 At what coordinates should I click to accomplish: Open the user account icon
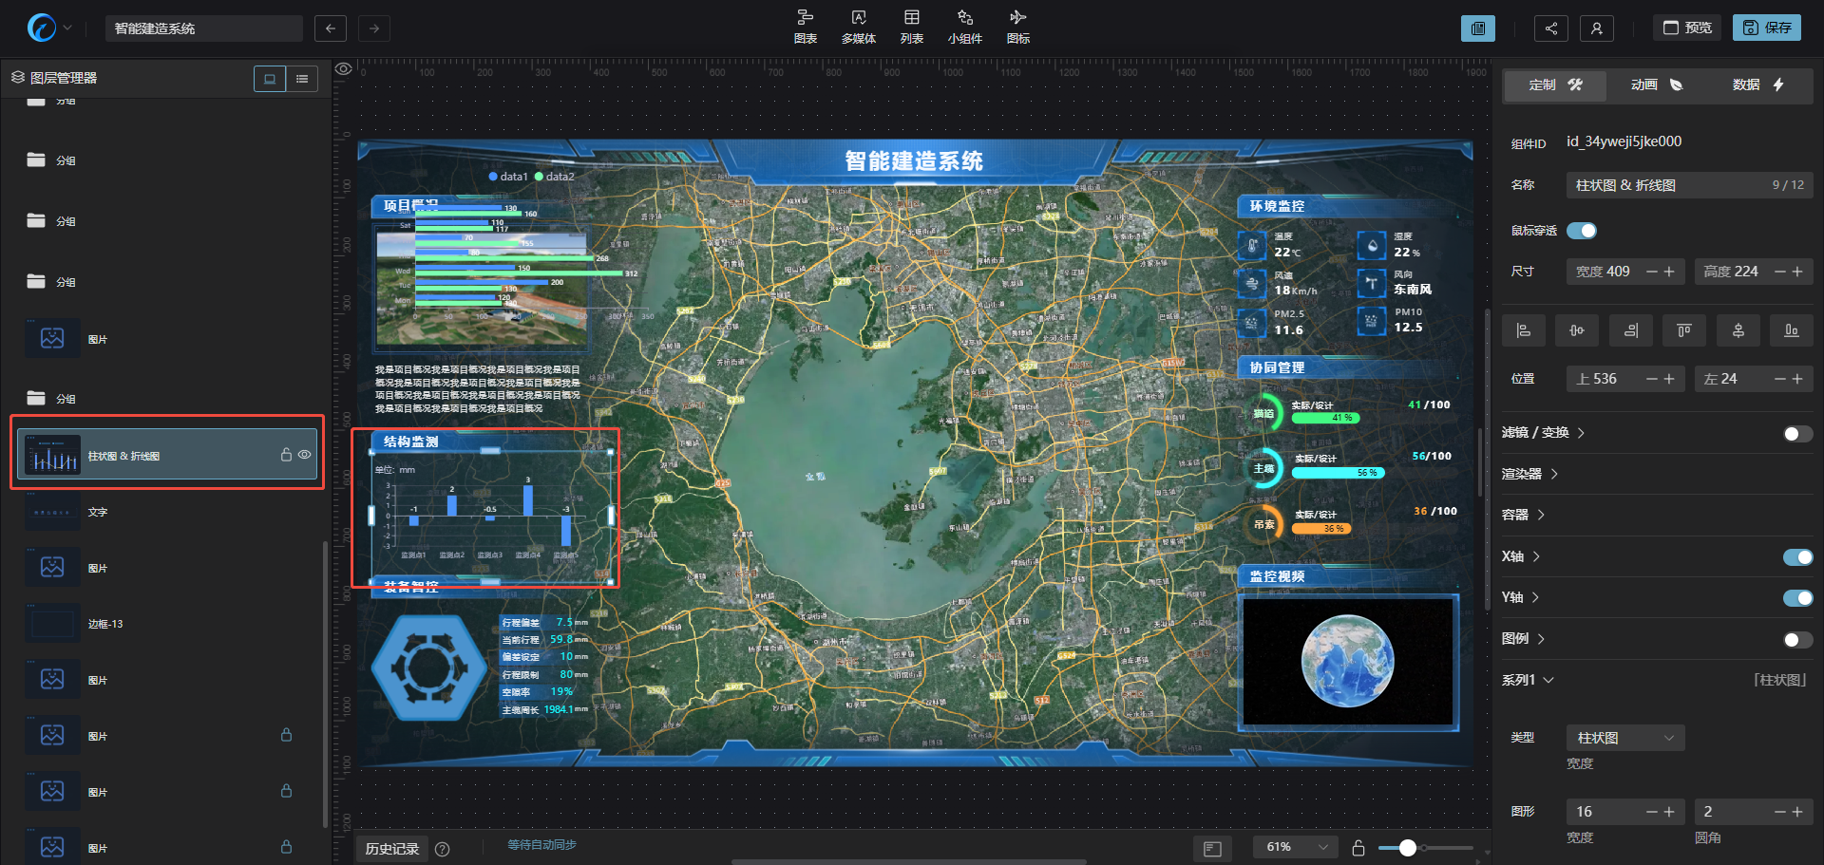pyautogui.click(x=1596, y=28)
